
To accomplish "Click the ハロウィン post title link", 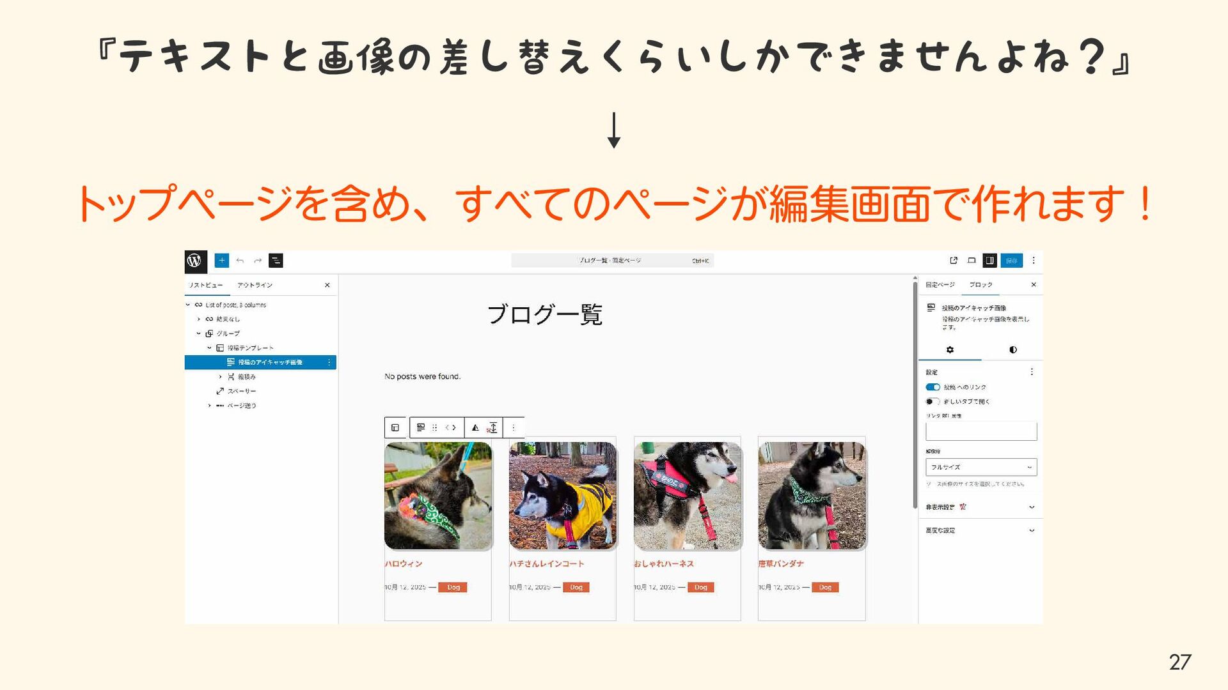I will pyautogui.click(x=404, y=563).
